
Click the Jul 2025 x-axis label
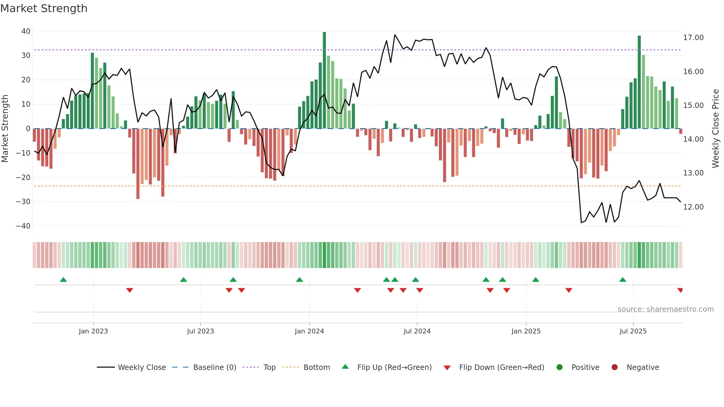pyautogui.click(x=633, y=331)
